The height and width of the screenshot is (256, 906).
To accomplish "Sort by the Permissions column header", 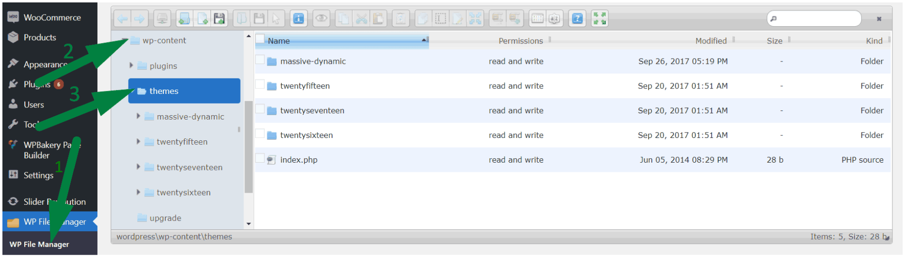I will tap(520, 41).
